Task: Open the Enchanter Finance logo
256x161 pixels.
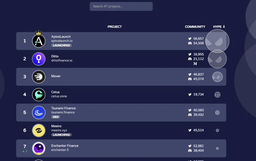Action: click(x=39, y=148)
